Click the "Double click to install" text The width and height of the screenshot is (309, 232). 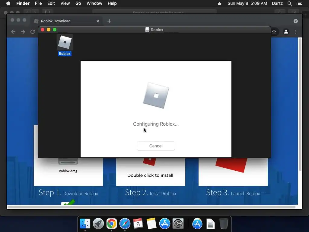tap(150, 175)
